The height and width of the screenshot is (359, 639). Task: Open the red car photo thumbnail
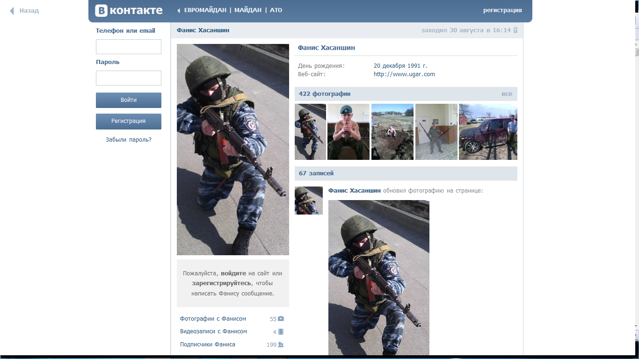point(488,132)
